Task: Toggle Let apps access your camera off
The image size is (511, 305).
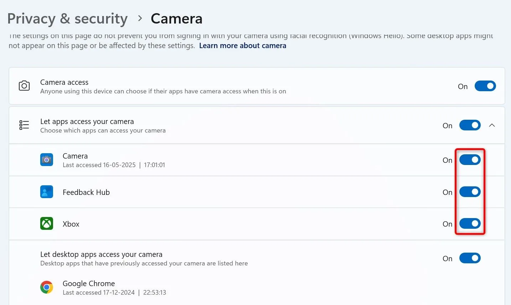Action: coord(470,125)
